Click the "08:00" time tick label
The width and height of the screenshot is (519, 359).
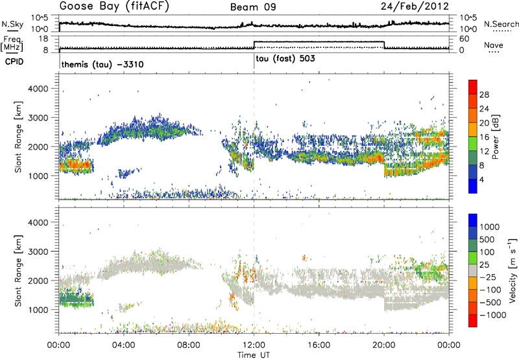[x=189, y=345]
